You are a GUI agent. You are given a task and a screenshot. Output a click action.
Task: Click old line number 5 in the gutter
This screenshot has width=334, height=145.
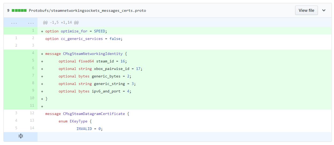[16, 128]
